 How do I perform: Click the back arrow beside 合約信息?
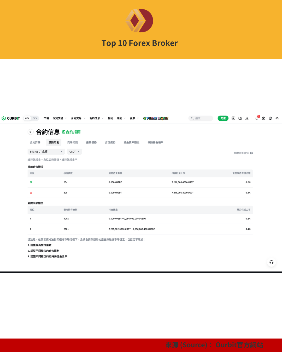(31, 132)
